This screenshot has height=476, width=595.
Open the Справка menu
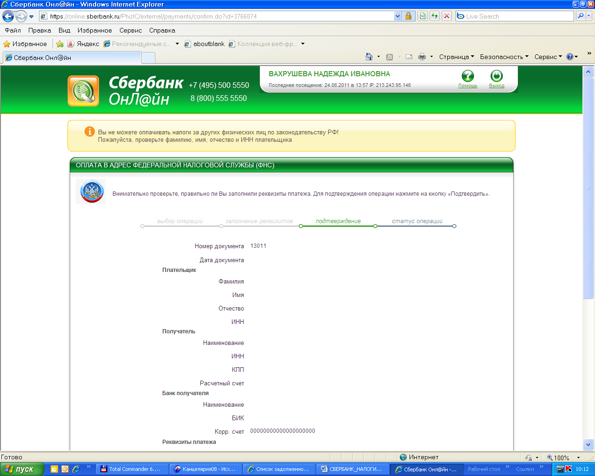point(162,30)
